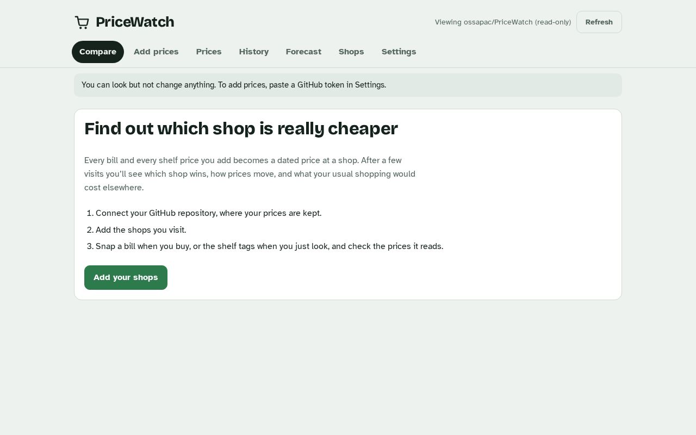Click the step 'Snap a bill when you buy'

click(x=269, y=246)
